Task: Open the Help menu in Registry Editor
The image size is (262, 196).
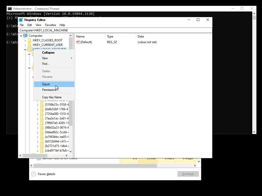Action: 62,25
